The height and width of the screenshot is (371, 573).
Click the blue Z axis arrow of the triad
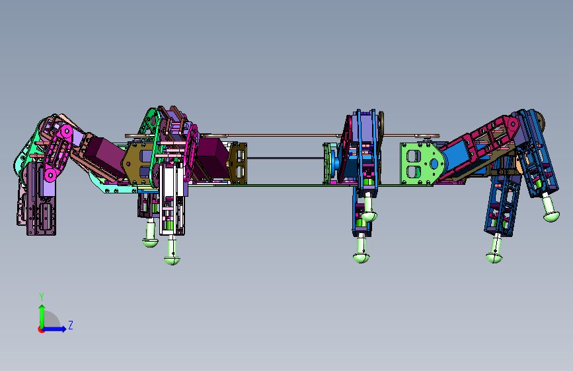coord(55,329)
